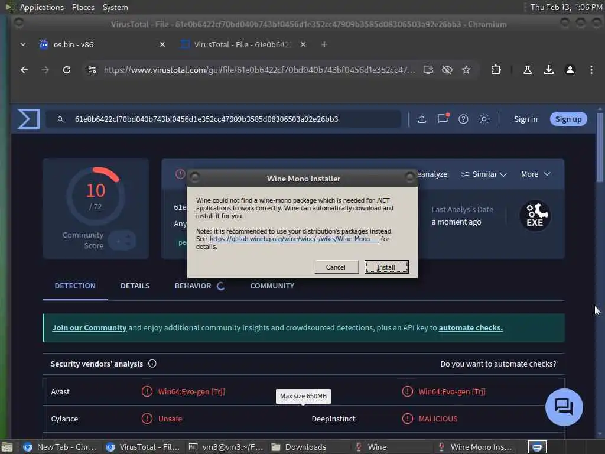This screenshot has width=605, height=454.
Task: Close the os.bin - v86 tab
Action: click(x=162, y=44)
